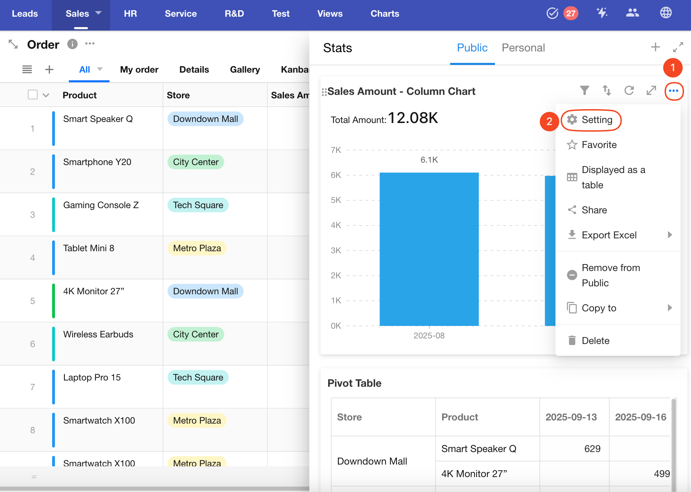Click Delete in the chart menu
The width and height of the screenshot is (691, 492).
pos(595,341)
